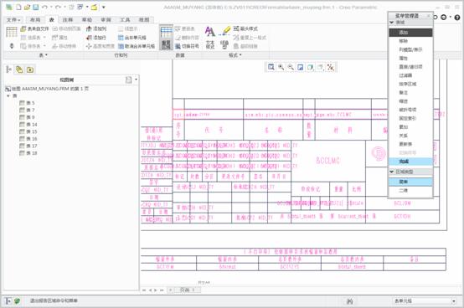Select 合并单元格 merge cells
The width and height of the screenshot is (464, 308).
[132, 38]
